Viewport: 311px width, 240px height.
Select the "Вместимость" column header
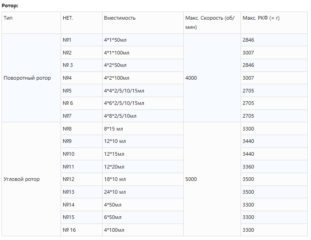coord(120,18)
